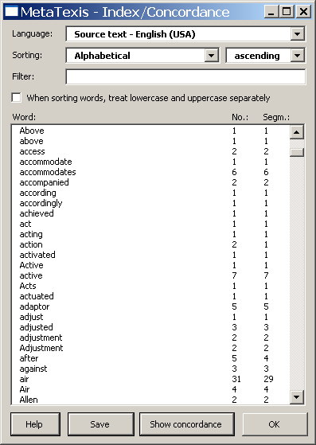The height and width of the screenshot is (445, 316).
Task: Maximize the Index/Concordance window
Action: click(x=287, y=12)
